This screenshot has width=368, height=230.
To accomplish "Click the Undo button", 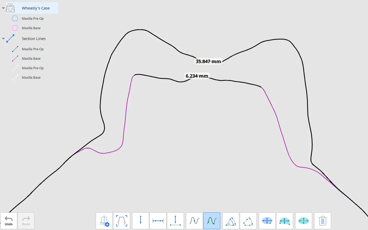I will pyautogui.click(x=9, y=221).
